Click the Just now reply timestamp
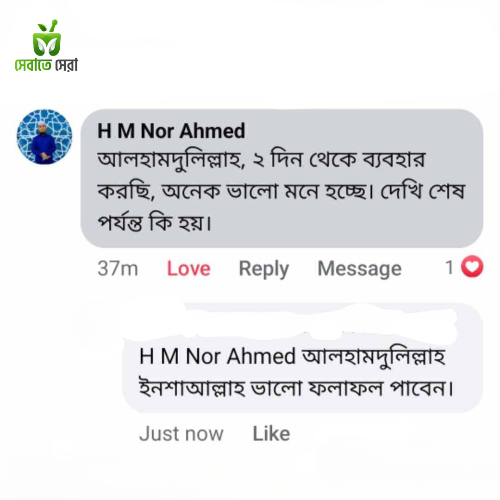This screenshot has width=500, height=500. tap(181, 434)
